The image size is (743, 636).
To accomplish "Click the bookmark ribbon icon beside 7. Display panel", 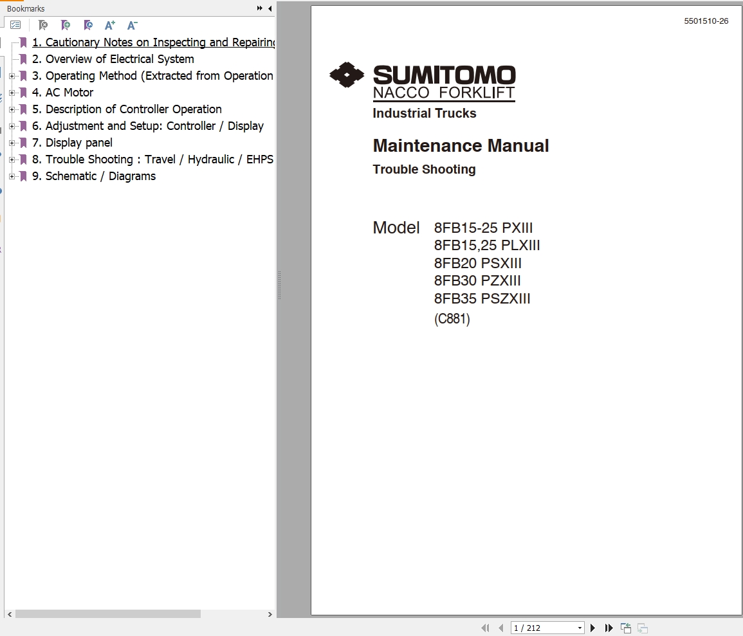I will pyautogui.click(x=23, y=143).
